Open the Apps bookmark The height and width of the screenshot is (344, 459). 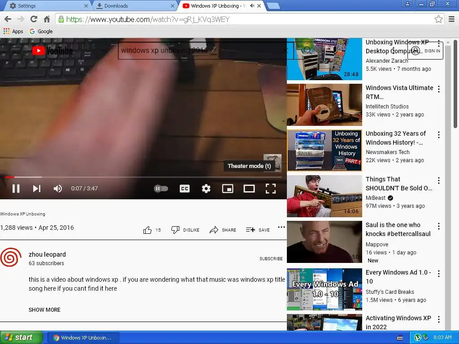(x=13, y=31)
